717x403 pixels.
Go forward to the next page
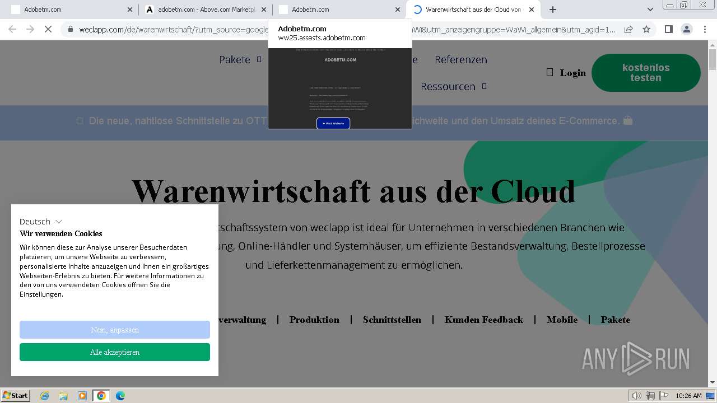tap(30, 29)
